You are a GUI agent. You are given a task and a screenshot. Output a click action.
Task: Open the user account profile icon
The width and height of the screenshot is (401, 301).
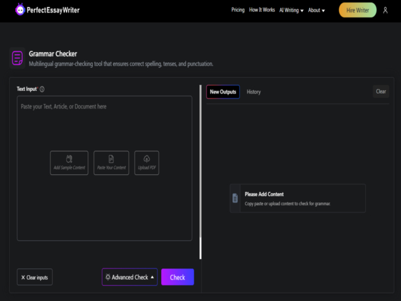click(385, 10)
